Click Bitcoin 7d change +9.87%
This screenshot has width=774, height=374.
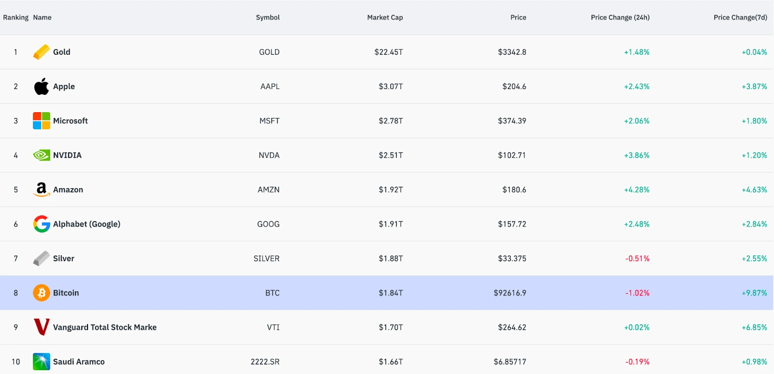click(754, 293)
